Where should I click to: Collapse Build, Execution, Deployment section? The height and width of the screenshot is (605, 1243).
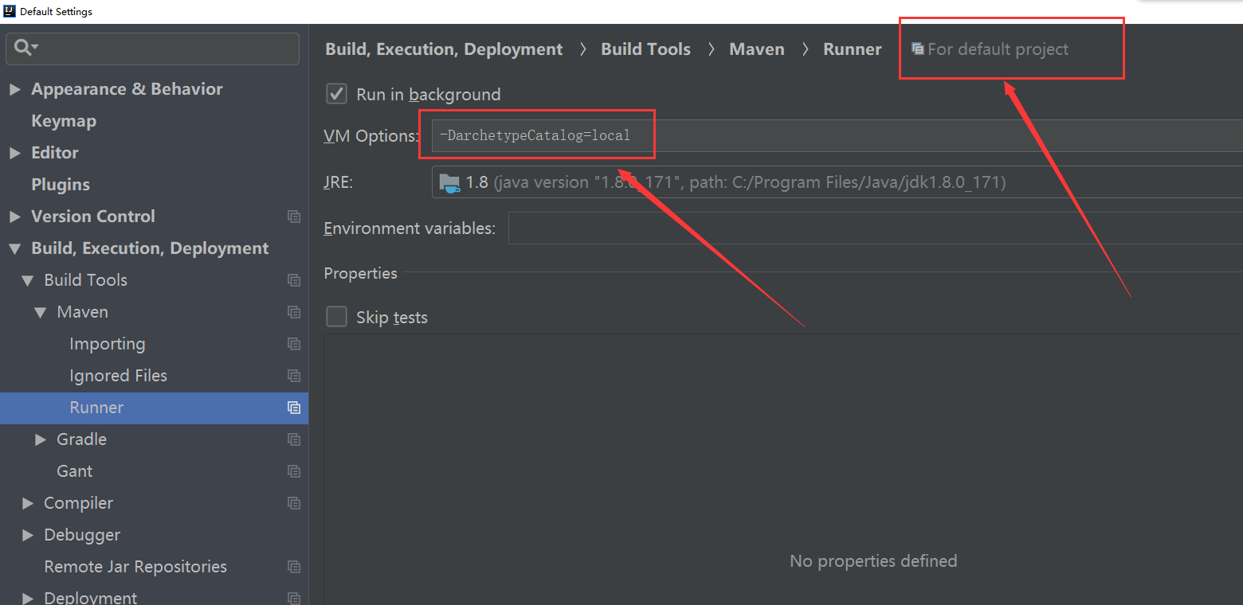coord(15,248)
